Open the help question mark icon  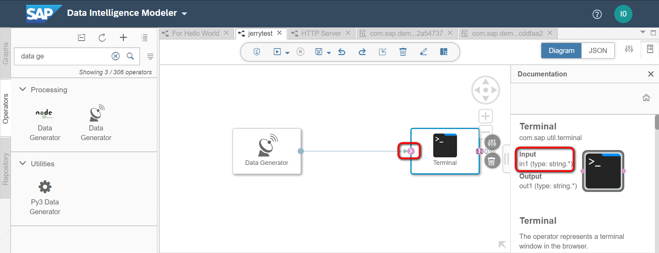coord(597,14)
